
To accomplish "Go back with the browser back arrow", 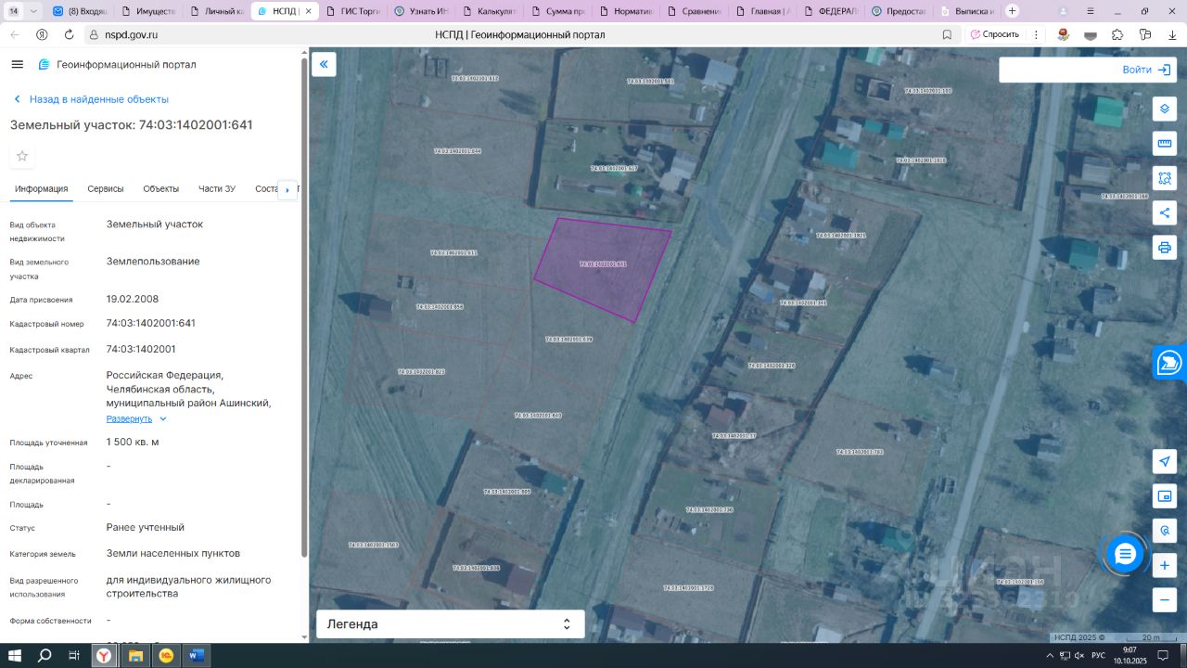I will point(15,34).
